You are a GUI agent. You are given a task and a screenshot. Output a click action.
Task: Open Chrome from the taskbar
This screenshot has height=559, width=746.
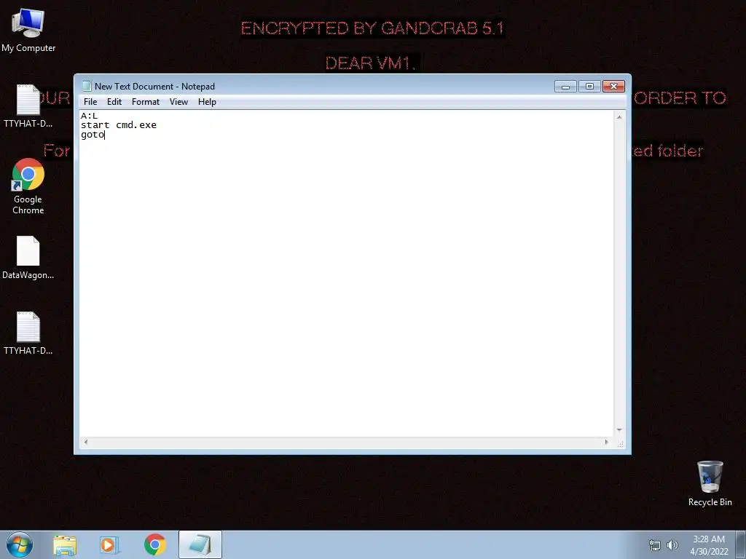154,544
